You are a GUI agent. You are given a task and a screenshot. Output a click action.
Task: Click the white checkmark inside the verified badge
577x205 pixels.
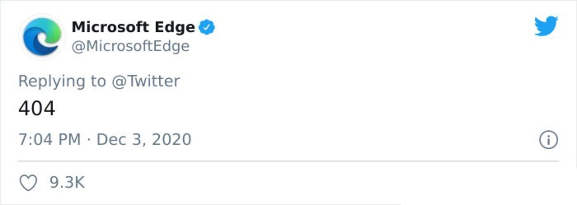tap(207, 27)
